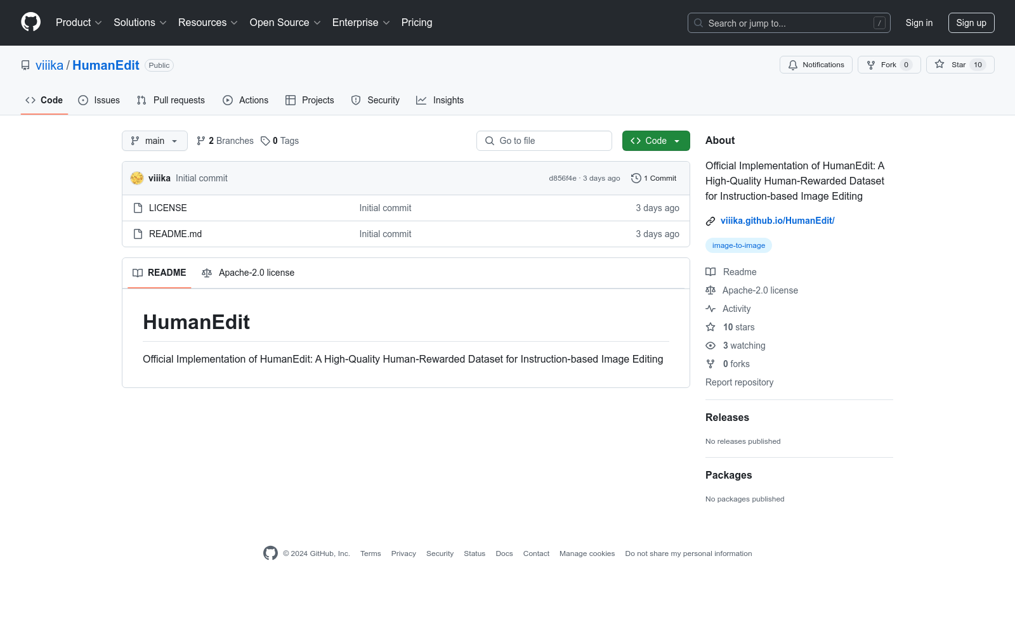Open the Resources dropdown
Viewport: 1015px width, 634px height.
click(208, 23)
